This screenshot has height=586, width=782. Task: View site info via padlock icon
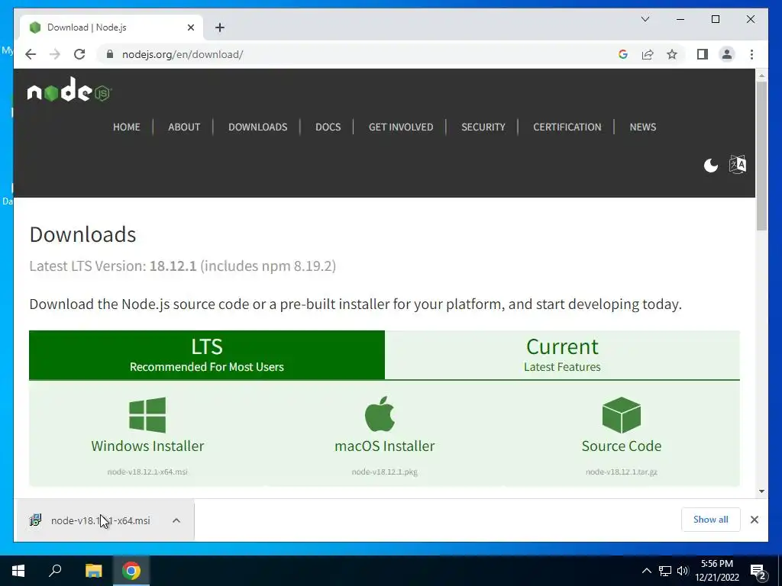click(110, 54)
